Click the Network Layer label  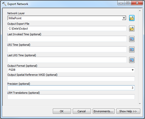coord(16,13)
